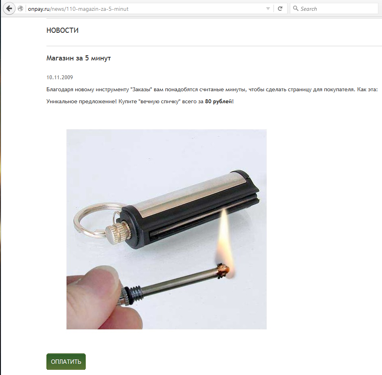Focus the onpay.ru address bar field
Image resolution: width=382 pixels, height=375 pixels.
click(x=146, y=9)
